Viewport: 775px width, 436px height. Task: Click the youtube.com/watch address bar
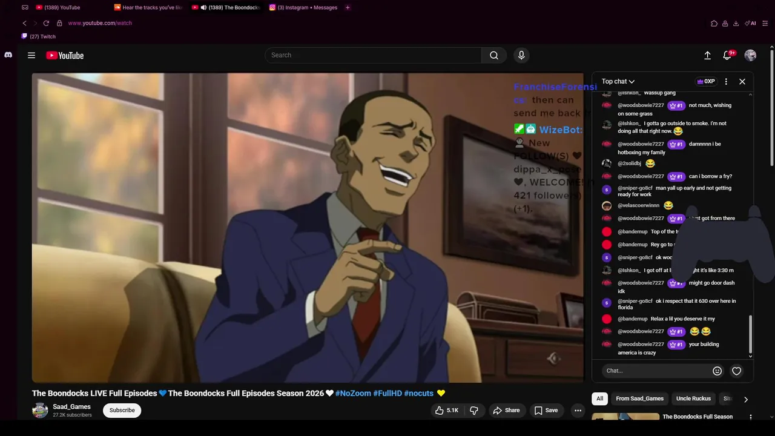pos(100,23)
